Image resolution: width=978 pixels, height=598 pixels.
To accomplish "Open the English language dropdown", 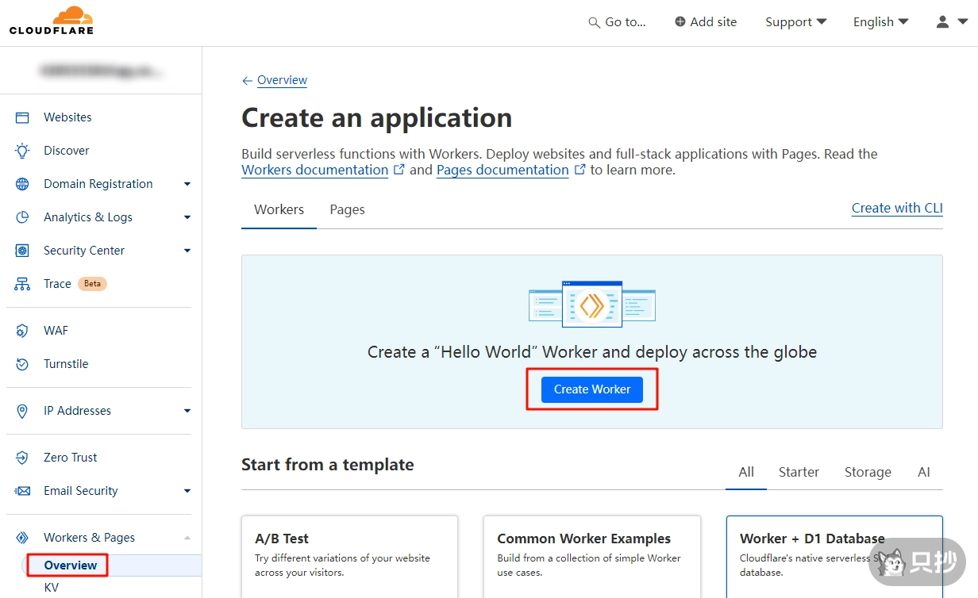I will 880,22.
